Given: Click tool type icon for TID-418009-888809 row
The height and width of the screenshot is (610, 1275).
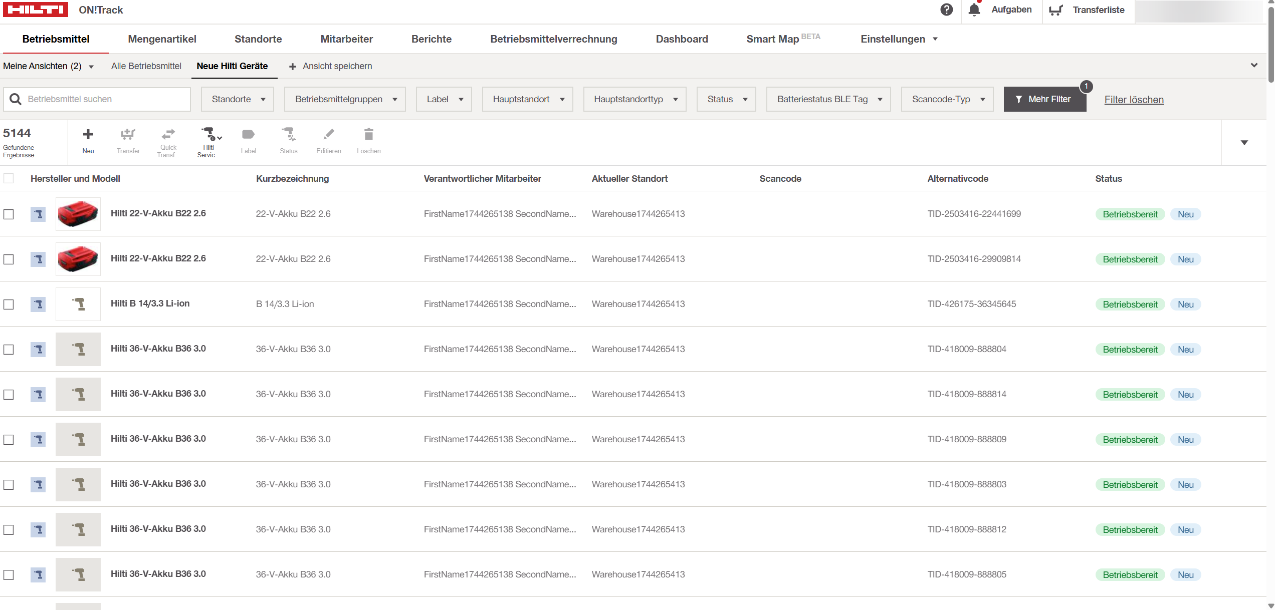Looking at the screenshot, I should (38, 440).
